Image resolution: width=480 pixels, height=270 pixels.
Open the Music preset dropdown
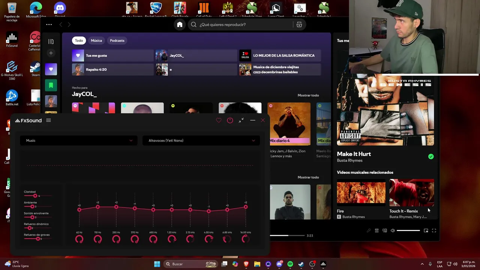78,141
